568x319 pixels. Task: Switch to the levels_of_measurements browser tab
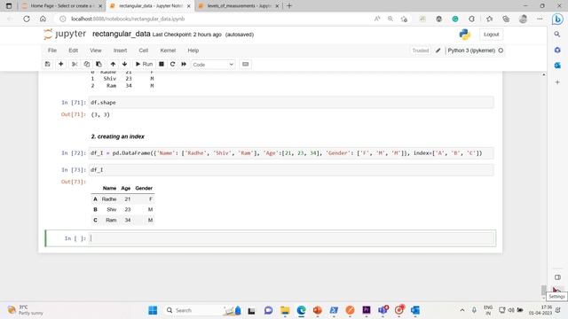point(238,6)
